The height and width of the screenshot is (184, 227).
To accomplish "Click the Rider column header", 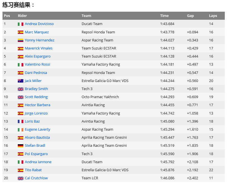I will click(22, 16).
